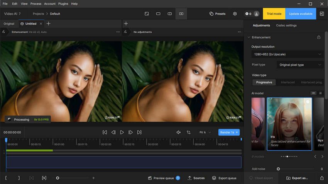Select the wide single-pane view icon
The image size is (328, 184).
coord(158,14)
